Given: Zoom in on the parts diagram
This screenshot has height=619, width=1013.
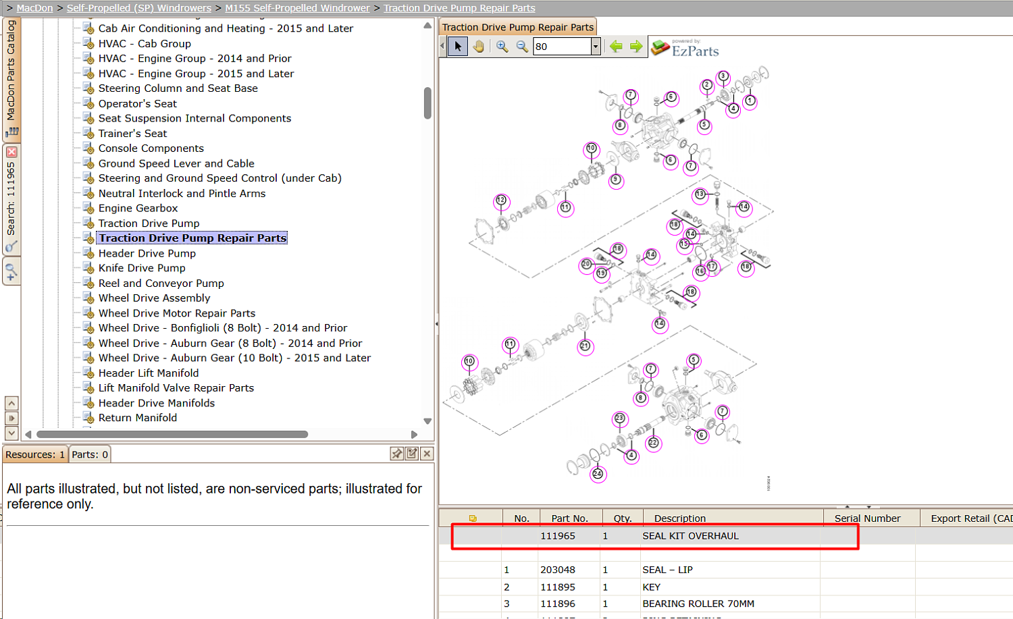Looking at the screenshot, I should 502,47.
